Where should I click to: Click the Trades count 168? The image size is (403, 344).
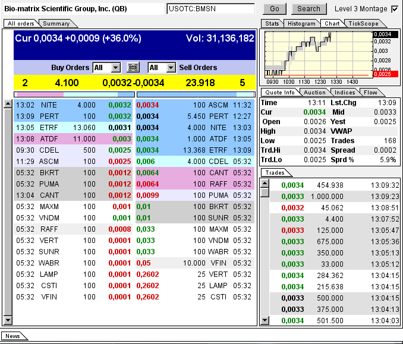click(x=390, y=141)
